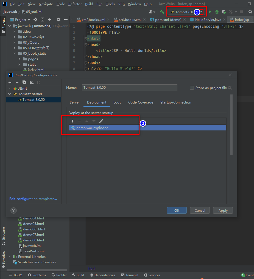254x279 pixels.
Task: Expand the pages folder
Action: 19,59
